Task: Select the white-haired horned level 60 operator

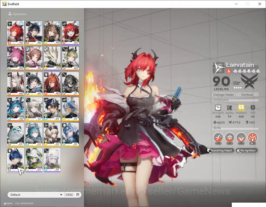Action: 16,84
